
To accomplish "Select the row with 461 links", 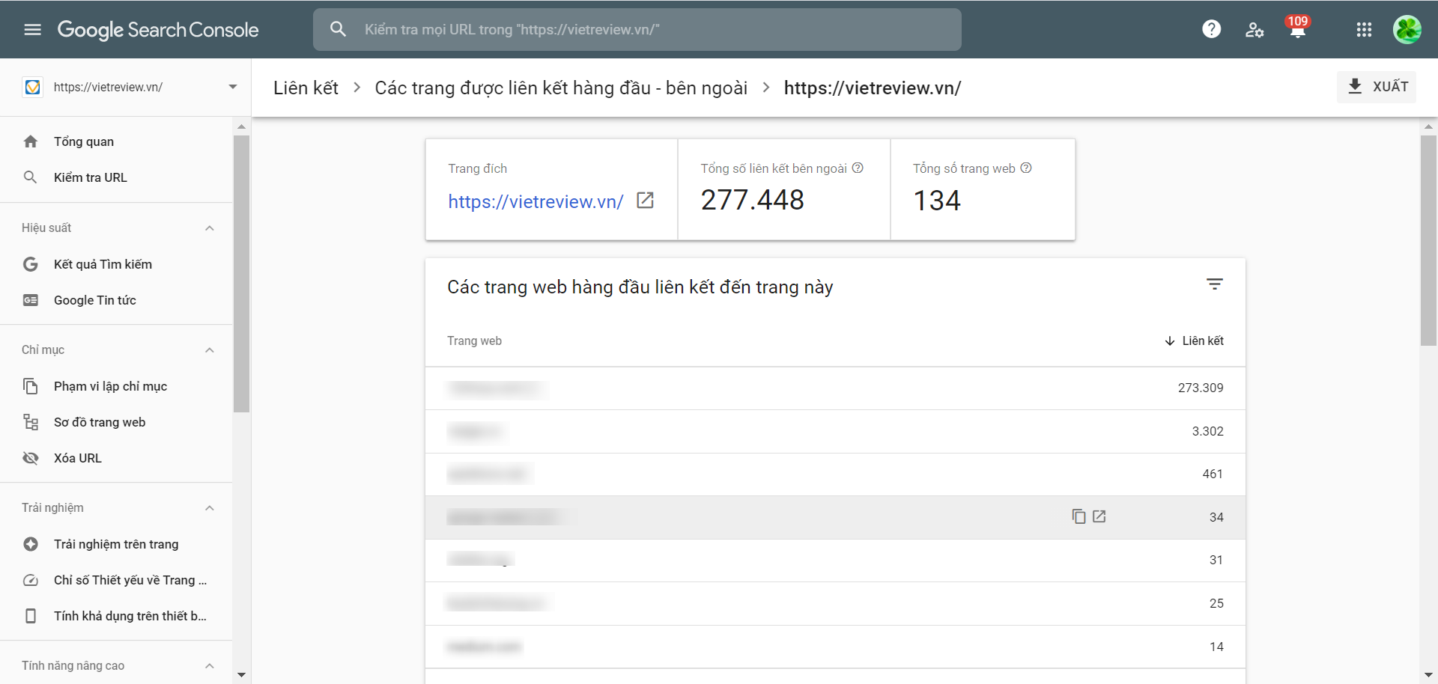I will (835, 474).
